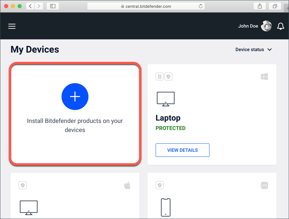Click the monitor icon on the Mac card
This screenshot has width=289, height=219.
29,208
